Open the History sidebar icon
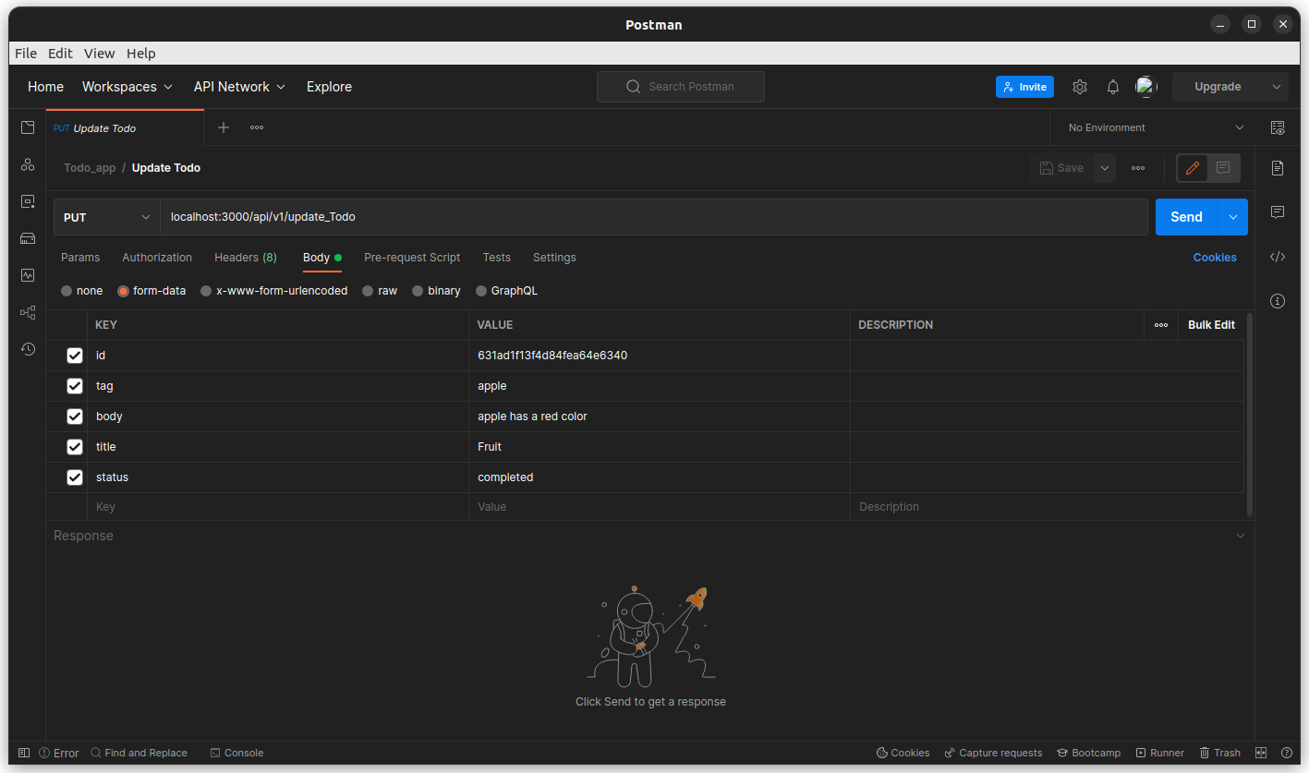The width and height of the screenshot is (1309, 773). (28, 349)
